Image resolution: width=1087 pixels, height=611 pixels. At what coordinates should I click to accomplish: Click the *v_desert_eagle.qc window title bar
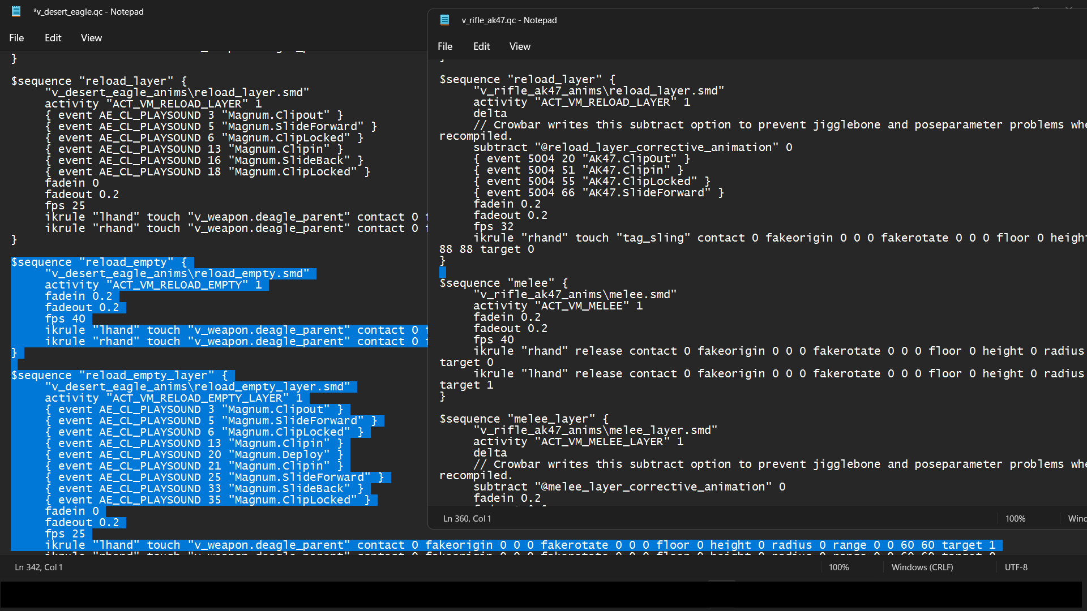point(255,11)
